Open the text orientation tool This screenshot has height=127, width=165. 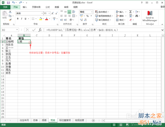[x=71, y=20]
